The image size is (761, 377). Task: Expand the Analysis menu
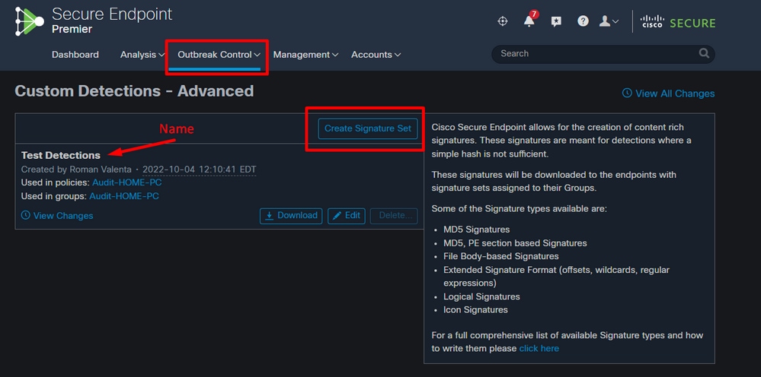click(142, 55)
